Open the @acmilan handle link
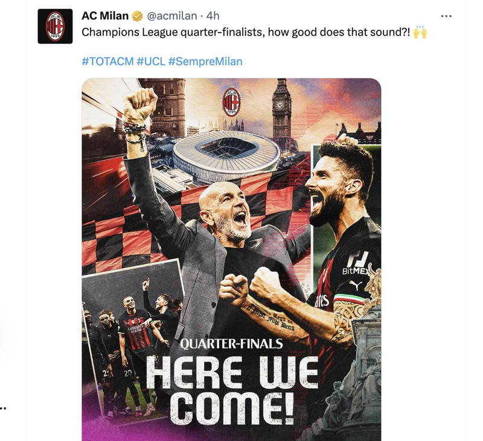 pos(172,16)
